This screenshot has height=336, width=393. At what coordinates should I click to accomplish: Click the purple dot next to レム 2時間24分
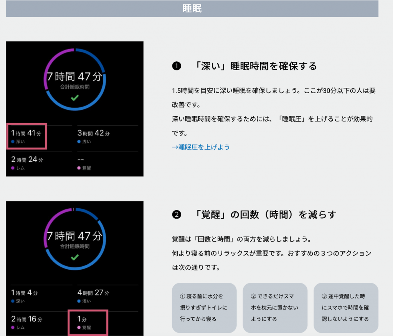coord(13,168)
